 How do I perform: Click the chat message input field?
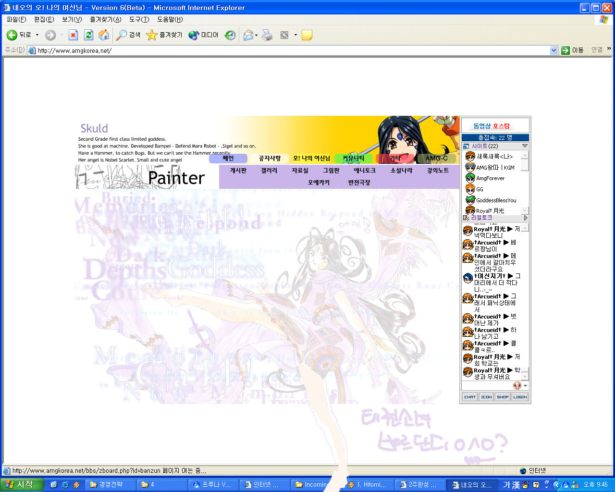[486, 386]
